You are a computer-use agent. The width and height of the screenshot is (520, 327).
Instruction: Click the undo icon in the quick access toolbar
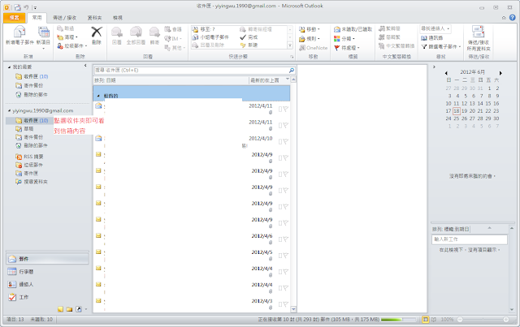click(x=26, y=7)
